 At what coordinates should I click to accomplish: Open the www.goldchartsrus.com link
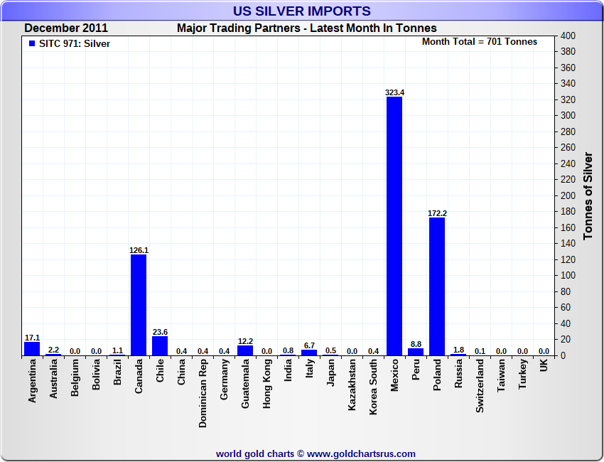click(x=361, y=453)
